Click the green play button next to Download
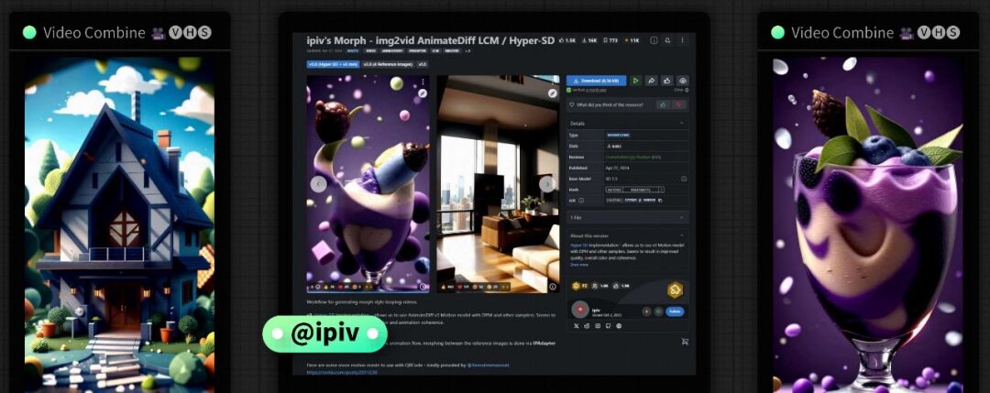The height and width of the screenshot is (393, 990). [636, 81]
